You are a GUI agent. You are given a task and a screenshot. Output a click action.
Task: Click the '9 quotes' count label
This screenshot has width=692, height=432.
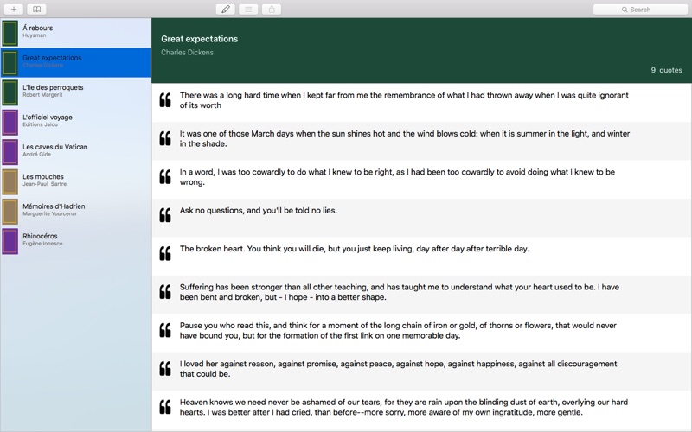click(666, 70)
